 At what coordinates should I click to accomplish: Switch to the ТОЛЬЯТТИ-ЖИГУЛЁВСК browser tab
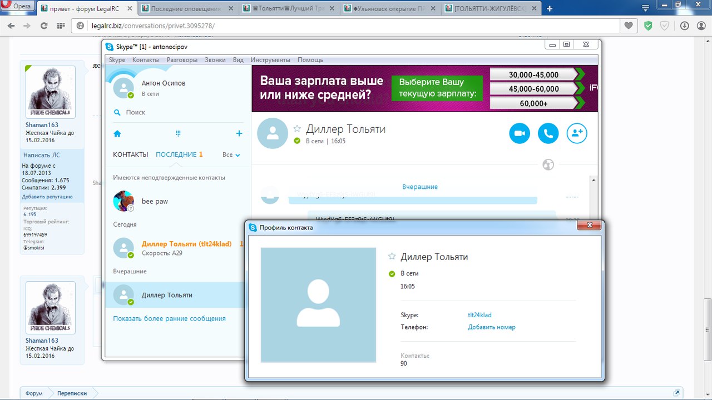pos(491,9)
